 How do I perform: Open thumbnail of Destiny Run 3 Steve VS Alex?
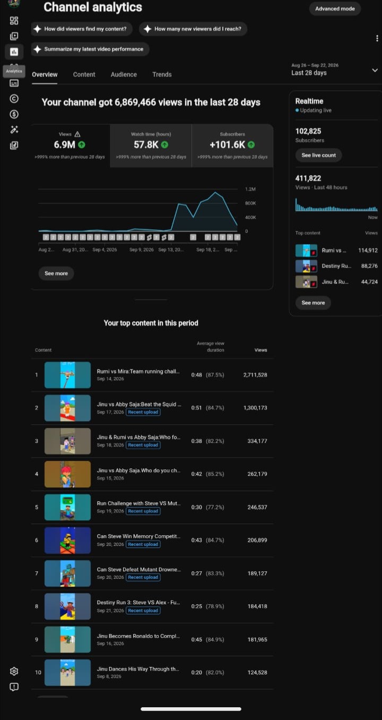(67, 606)
